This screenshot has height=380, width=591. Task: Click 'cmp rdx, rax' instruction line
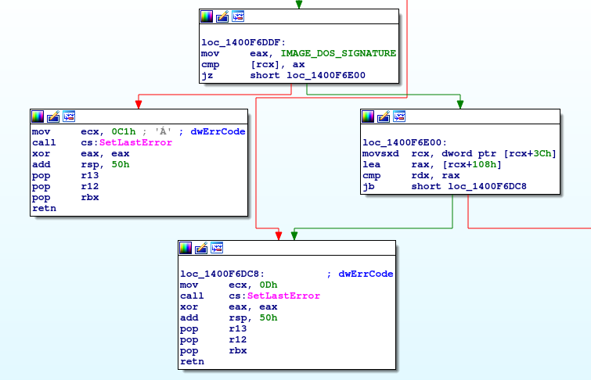point(411,175)
